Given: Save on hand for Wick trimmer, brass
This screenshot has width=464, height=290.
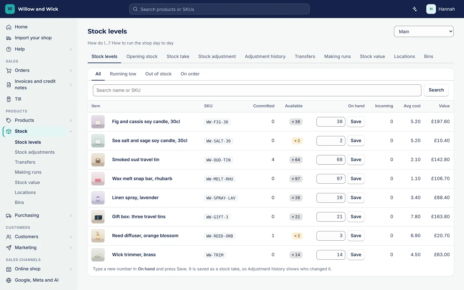Looking at the screenshot, I should 356,255.
